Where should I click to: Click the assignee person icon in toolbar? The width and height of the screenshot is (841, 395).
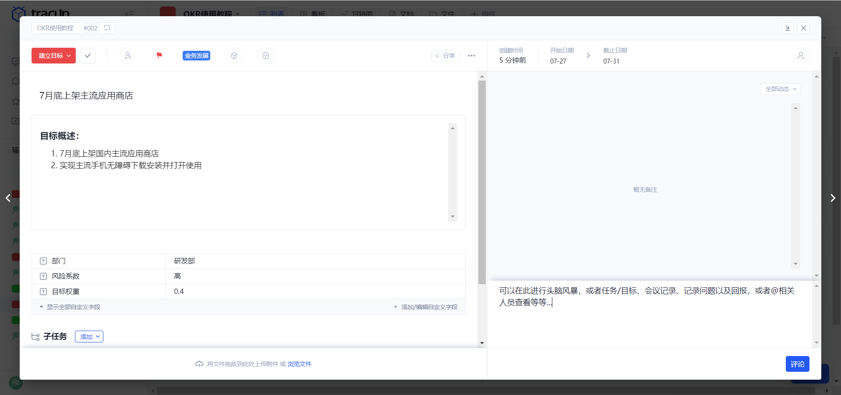[x=127, y=56]
